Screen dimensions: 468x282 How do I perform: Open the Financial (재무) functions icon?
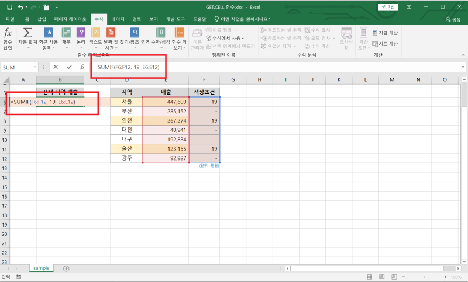pos(66,33)
